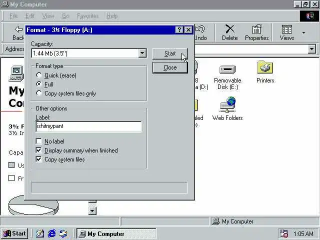Click the My Computer title bar icon
This screenshot has height=240, width=320.
pos(4,4)
